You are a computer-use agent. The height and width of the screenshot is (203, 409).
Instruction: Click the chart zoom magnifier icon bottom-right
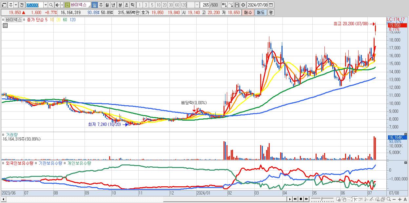coord(389,199)
